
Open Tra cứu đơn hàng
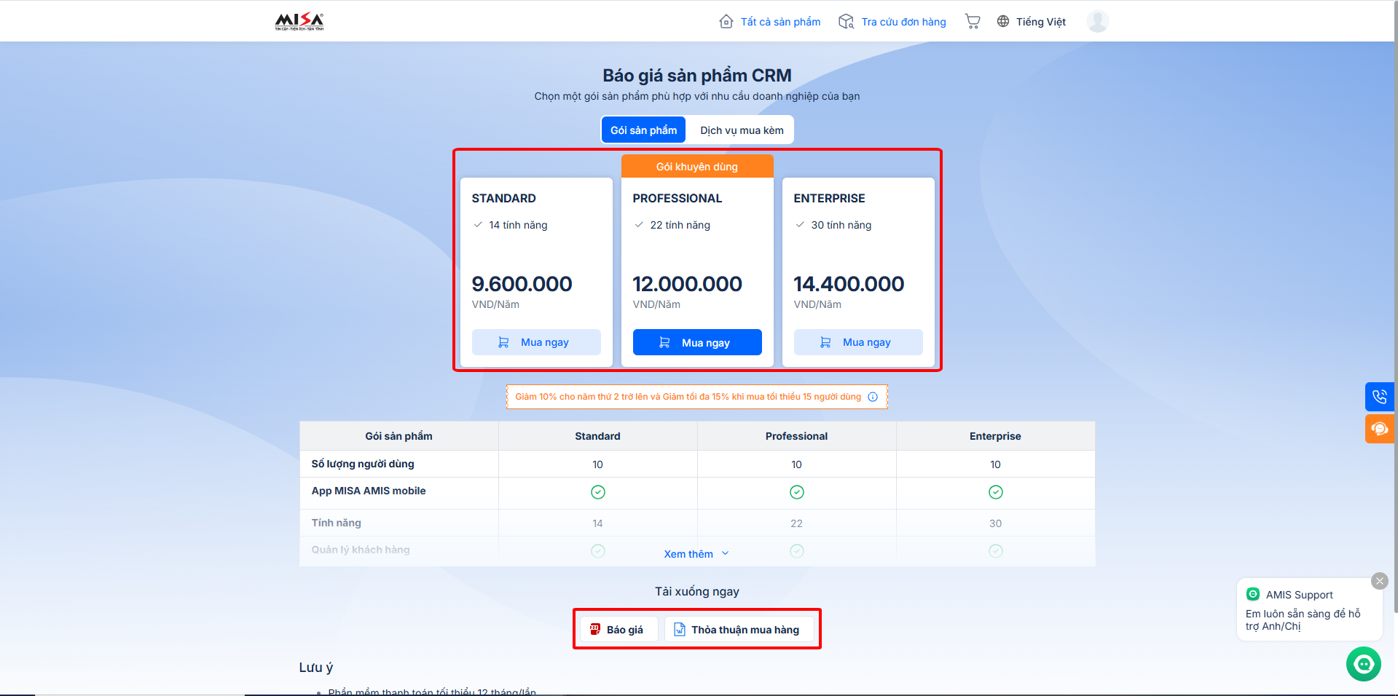tap(892, 22)
